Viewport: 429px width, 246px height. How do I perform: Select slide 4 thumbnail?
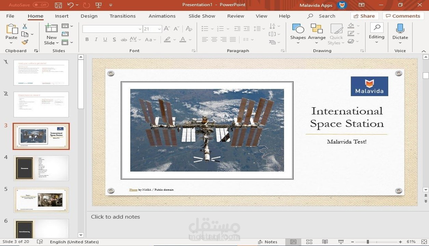pyautogui.click(x=41, y=168)
